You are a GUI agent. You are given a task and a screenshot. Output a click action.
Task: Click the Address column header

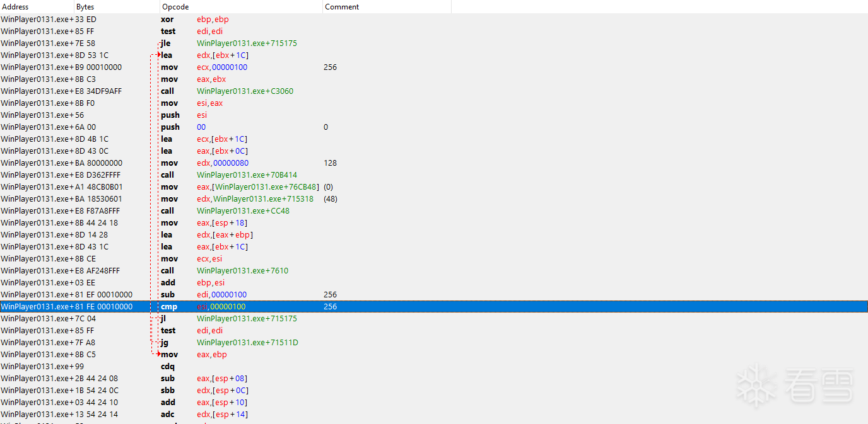coord(37,7)
